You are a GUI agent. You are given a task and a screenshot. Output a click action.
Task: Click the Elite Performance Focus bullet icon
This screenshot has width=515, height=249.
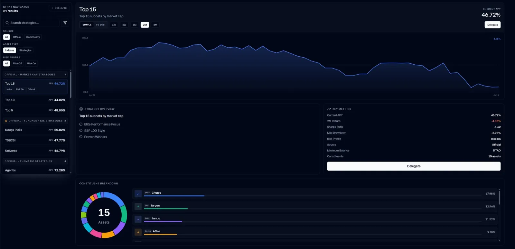point(81,124)
